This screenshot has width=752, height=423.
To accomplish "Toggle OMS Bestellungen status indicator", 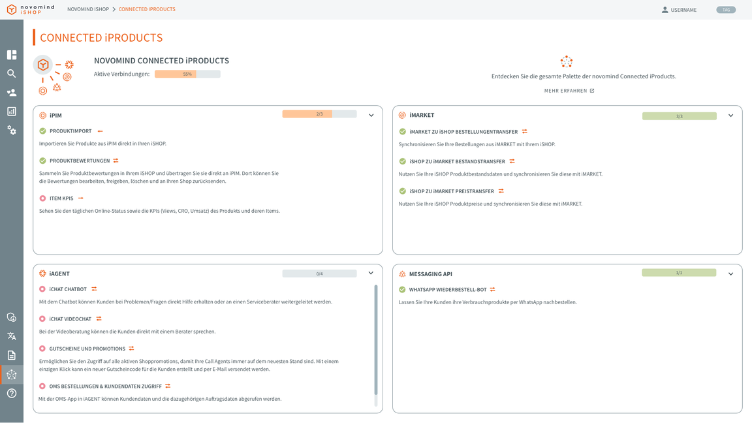I will (42, 386).
